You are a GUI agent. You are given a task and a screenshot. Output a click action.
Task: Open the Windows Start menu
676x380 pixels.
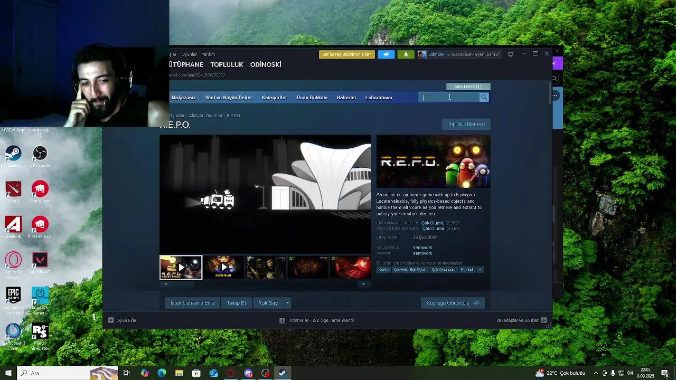click(x=8, y=373)
